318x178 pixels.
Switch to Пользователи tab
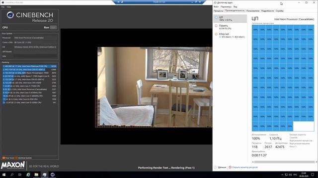pos(253,11)
